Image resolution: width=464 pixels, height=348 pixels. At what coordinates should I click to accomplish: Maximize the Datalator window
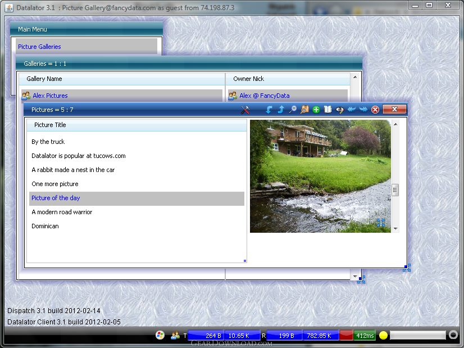[x=429, y=5]
